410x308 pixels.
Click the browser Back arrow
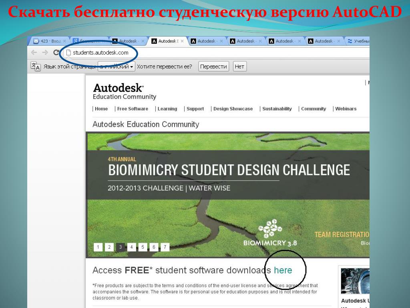pos(34,53)
